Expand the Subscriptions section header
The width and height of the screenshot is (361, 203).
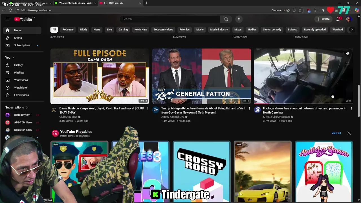(x=16, y=107)
